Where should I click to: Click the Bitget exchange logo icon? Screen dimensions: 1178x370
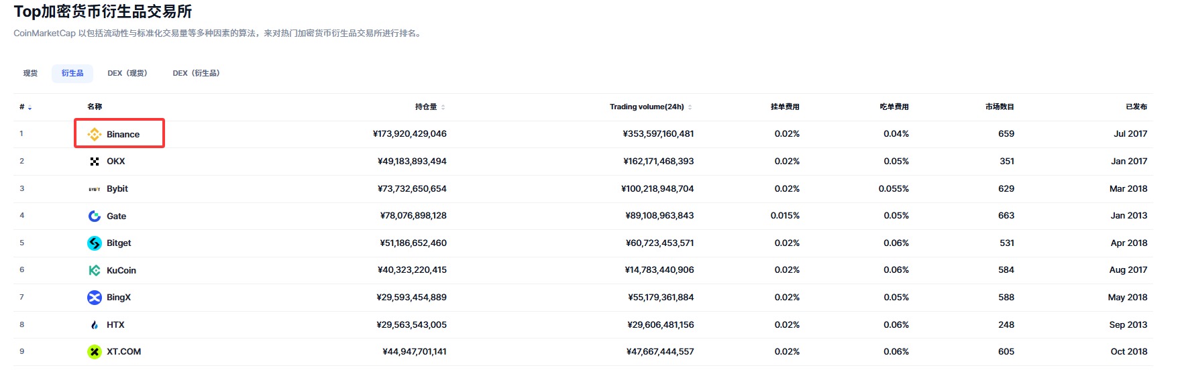[95, 243]
